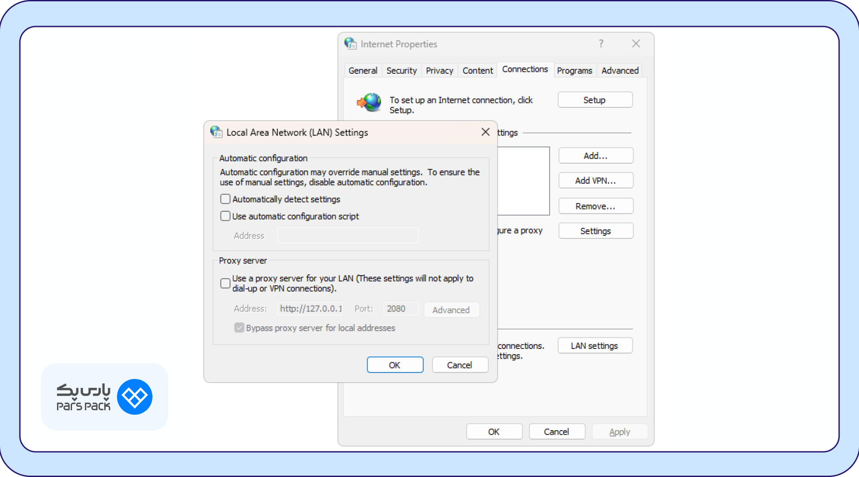Enable Use a proxy server for your LAN
This screenshot has width=859, height=477.
(x=225, y=283)
